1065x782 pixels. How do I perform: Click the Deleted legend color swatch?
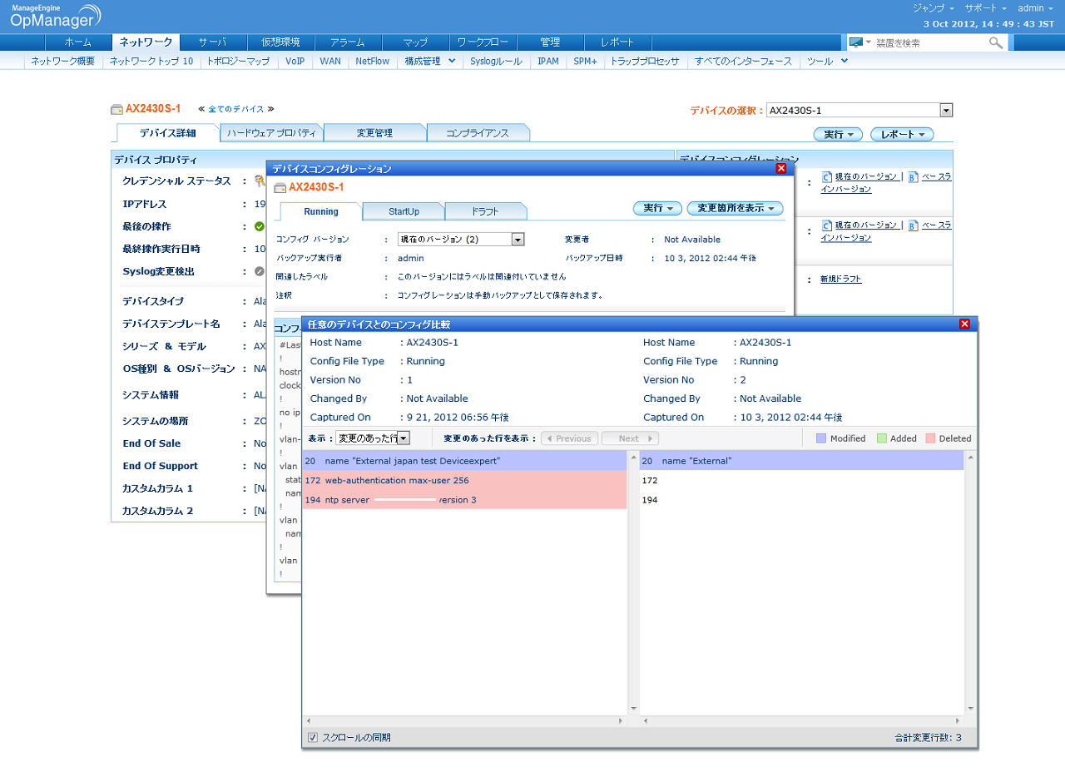[930, 438]
